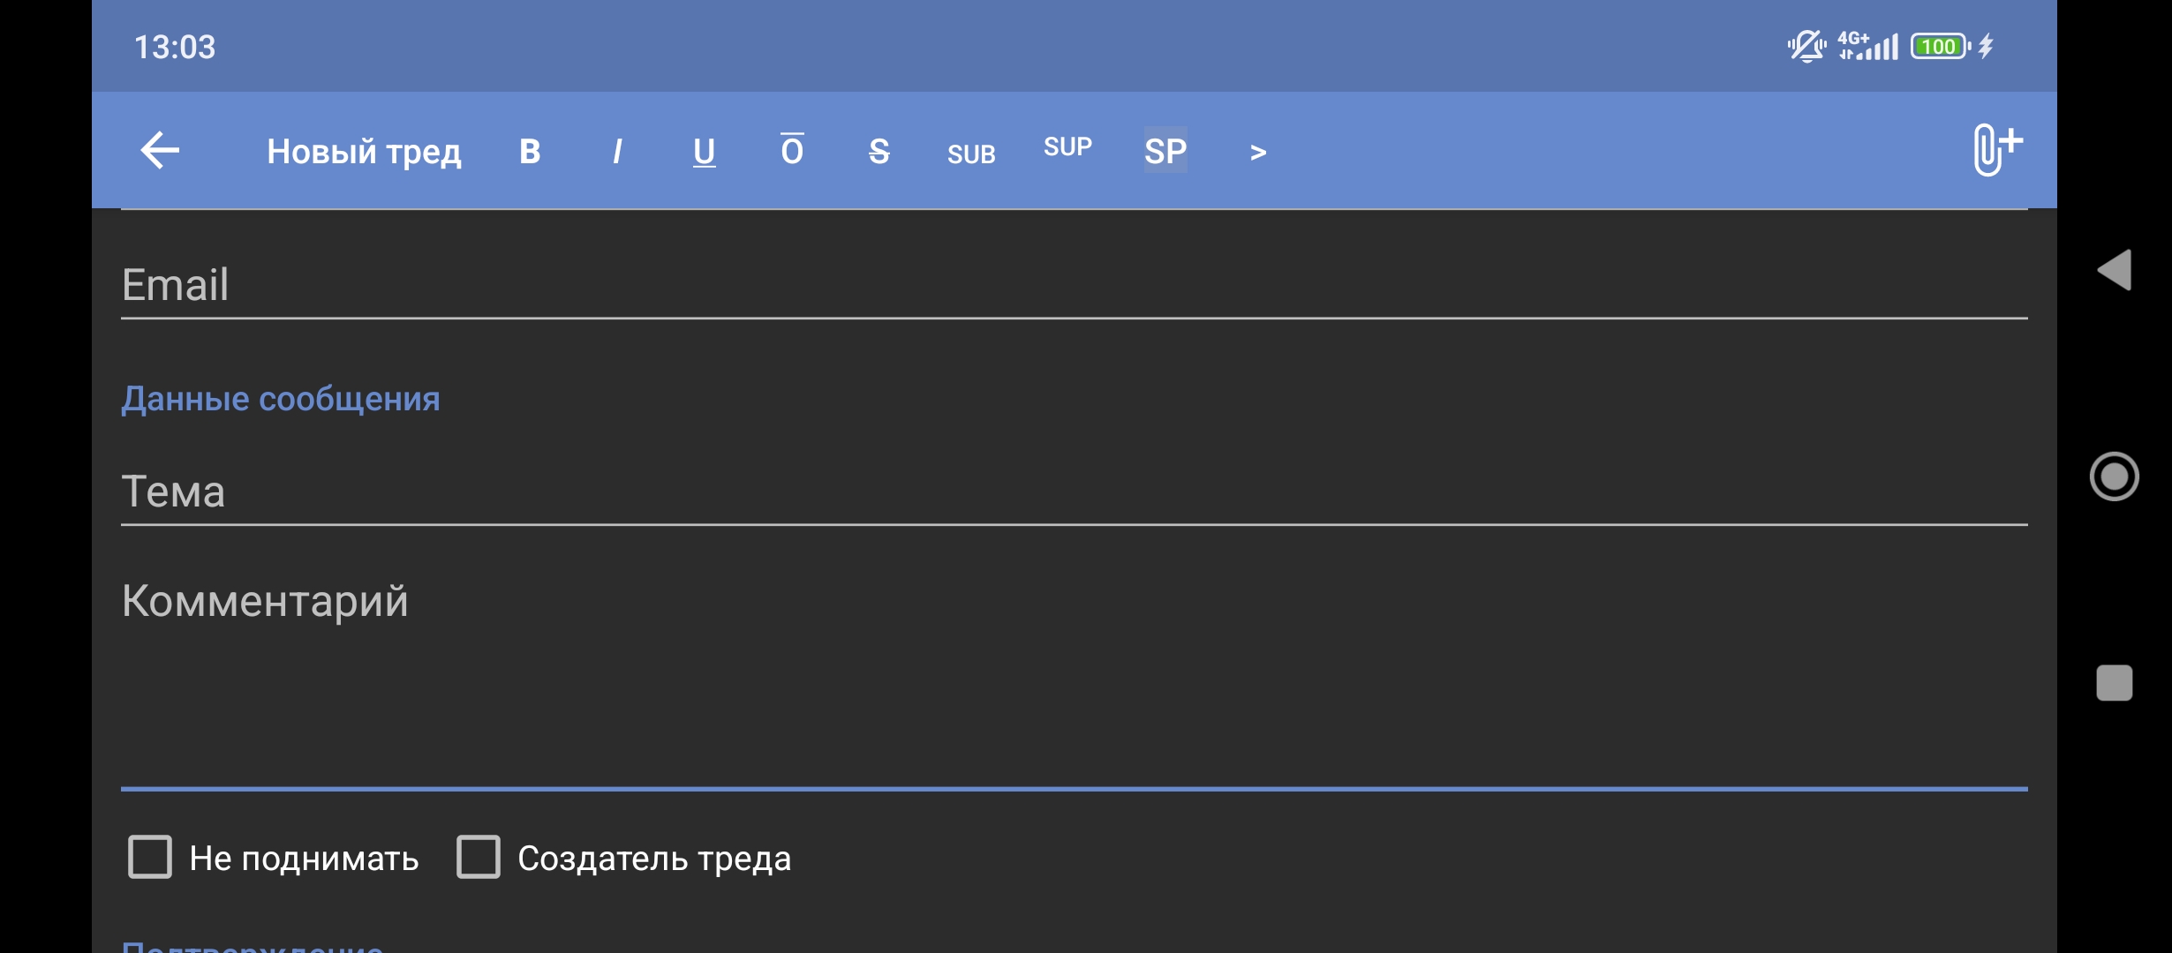Image resolution: width=2172 pixels, height=953 pixels.
Task: Insert spoiler tag with SP button
Action: pyautogui.click(x=1165, y=151)
